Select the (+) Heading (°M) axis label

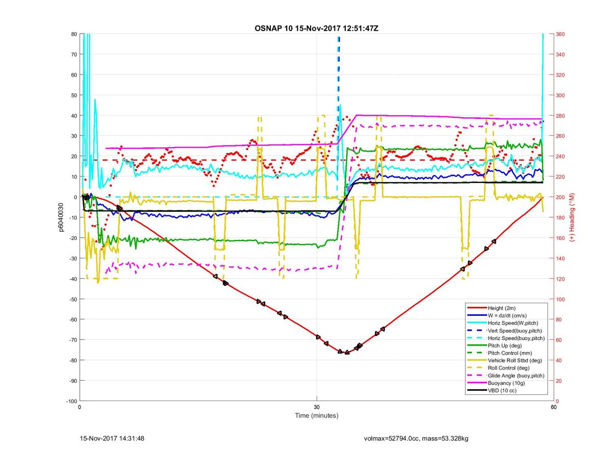click(572, 217)
